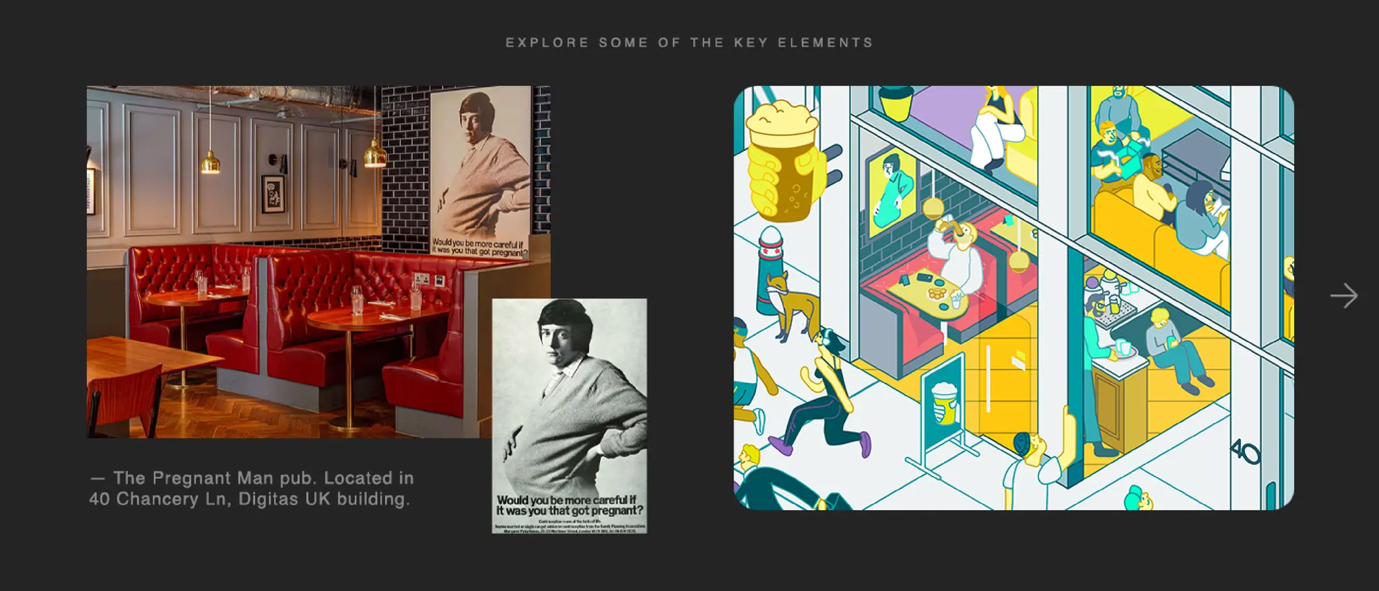Image resolution: width=1379 pixels, height=591 pixels.
Task: Click the right arrow to advance the carousel
Action: click(x=1344, y=295)
